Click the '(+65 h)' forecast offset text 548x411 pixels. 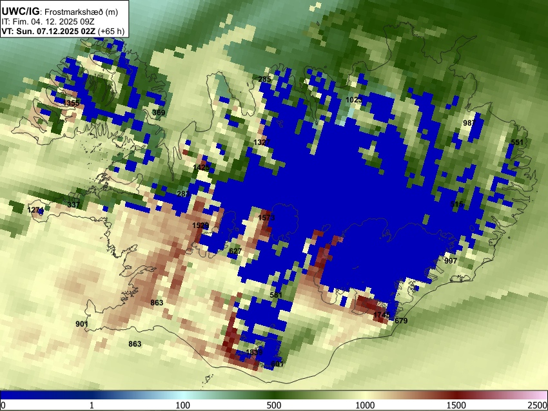point(111,31)
